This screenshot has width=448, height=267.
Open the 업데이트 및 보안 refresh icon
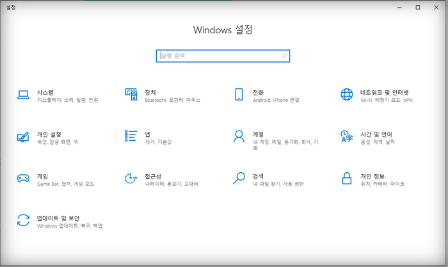click(23, 220)
